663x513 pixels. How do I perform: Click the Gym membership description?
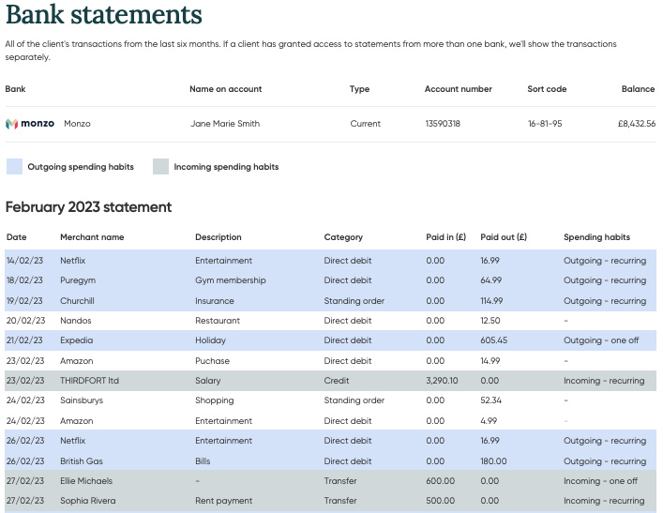click(x=231, y=280)
